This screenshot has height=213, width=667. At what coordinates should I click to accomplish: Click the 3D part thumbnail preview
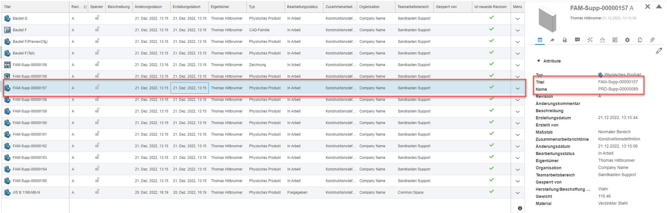tap(547, 20)
